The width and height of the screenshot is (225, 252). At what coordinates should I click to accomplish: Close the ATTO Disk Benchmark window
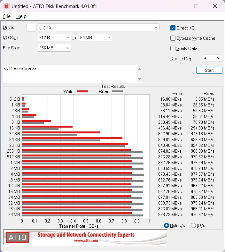pyautogui.click(x=215, y=6)
